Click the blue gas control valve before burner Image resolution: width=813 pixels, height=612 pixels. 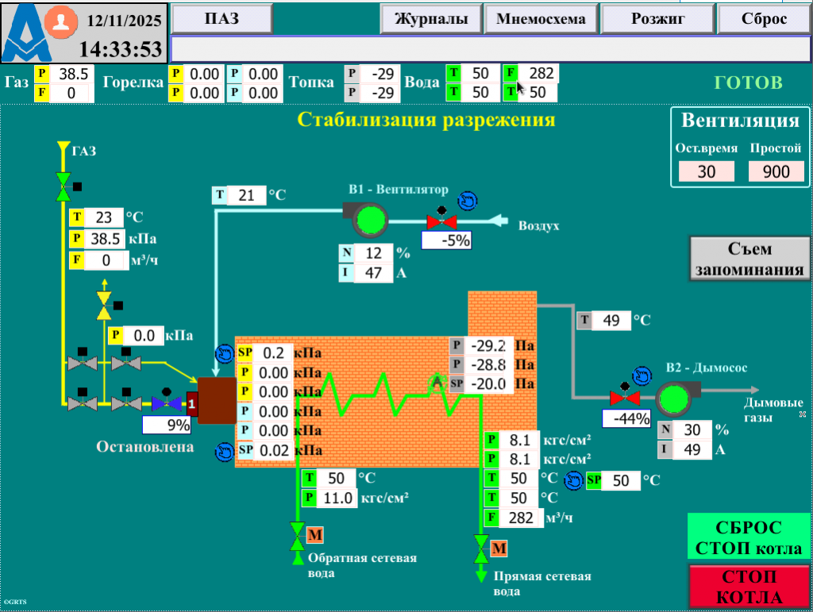pyautogui.click(x=166, y=403)
